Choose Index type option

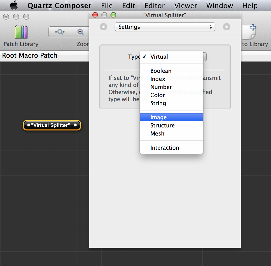[x=171, y=79]
